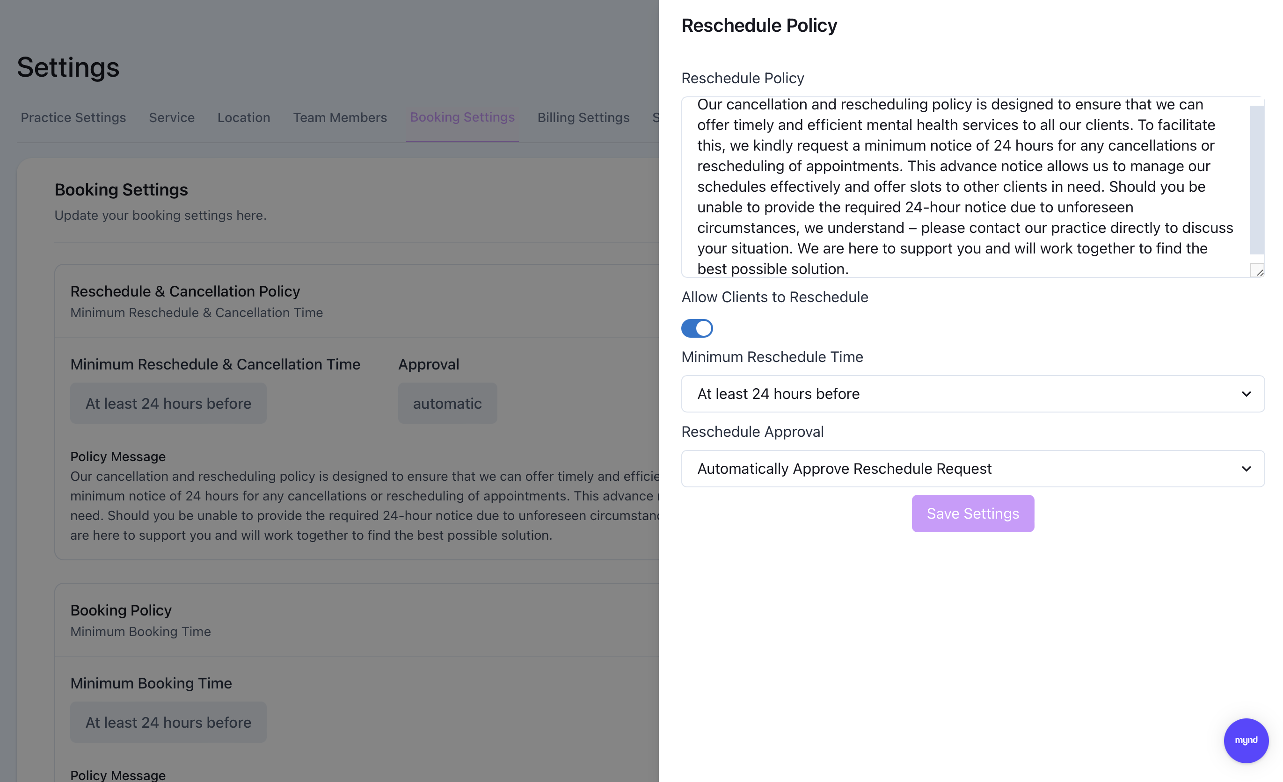Click the policy textarea scrollbar
This screenshot has width=1283, height=782.
[x=1257, y=180]
